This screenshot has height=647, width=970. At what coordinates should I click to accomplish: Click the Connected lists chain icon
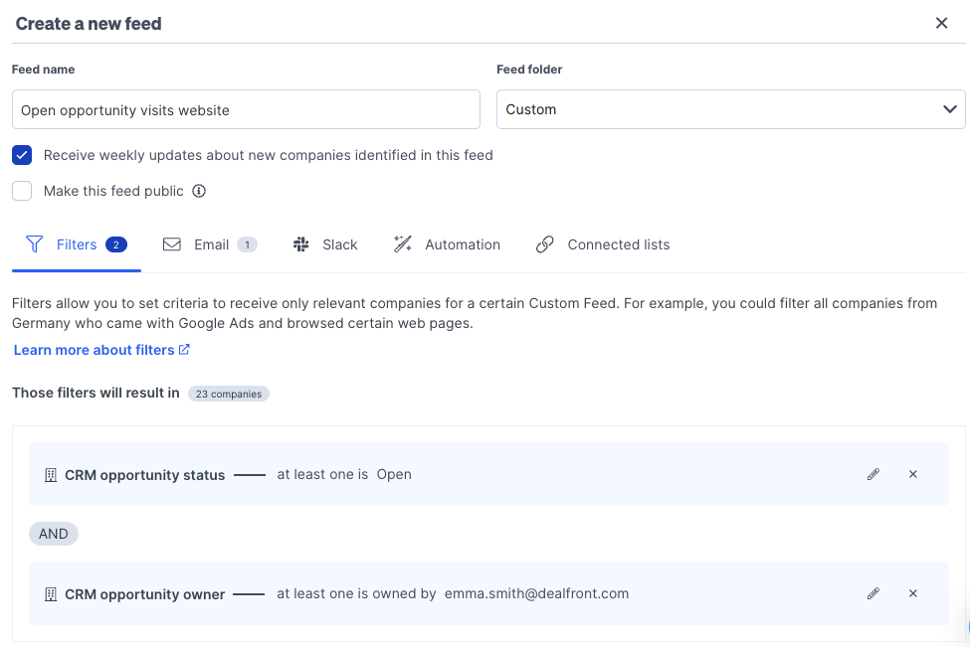click(545, 243)
